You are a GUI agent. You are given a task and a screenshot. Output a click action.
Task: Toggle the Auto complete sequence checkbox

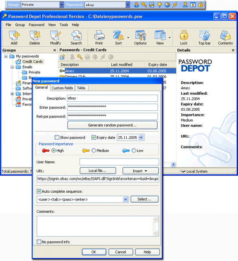[x=39, y=191]
